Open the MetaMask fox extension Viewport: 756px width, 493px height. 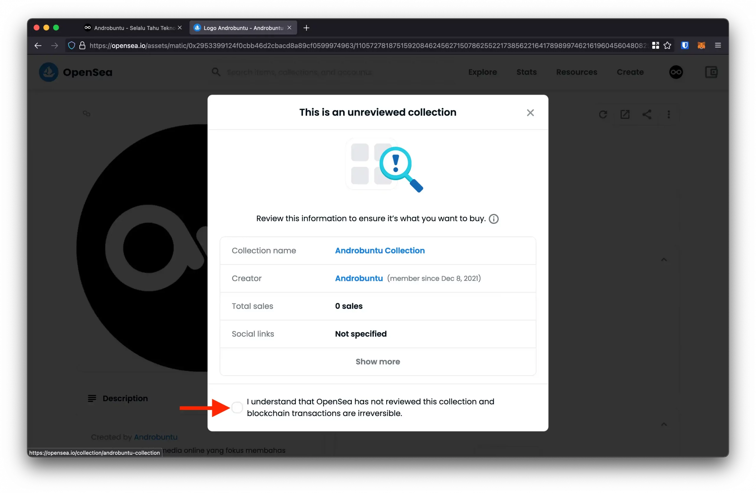(x=701, y=45)
